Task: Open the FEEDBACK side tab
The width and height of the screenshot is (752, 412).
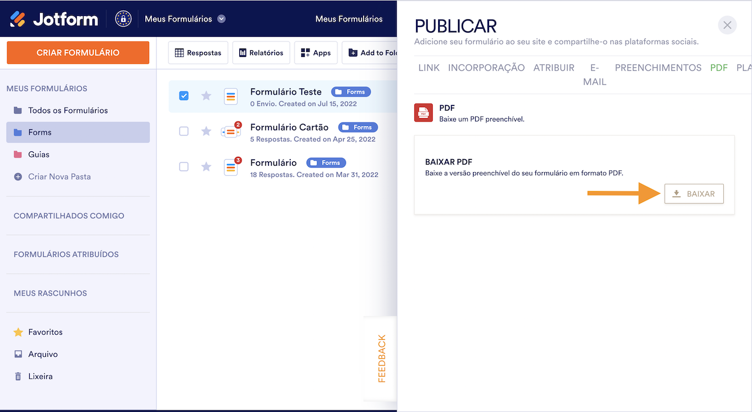Action: [x=381, y=358]
